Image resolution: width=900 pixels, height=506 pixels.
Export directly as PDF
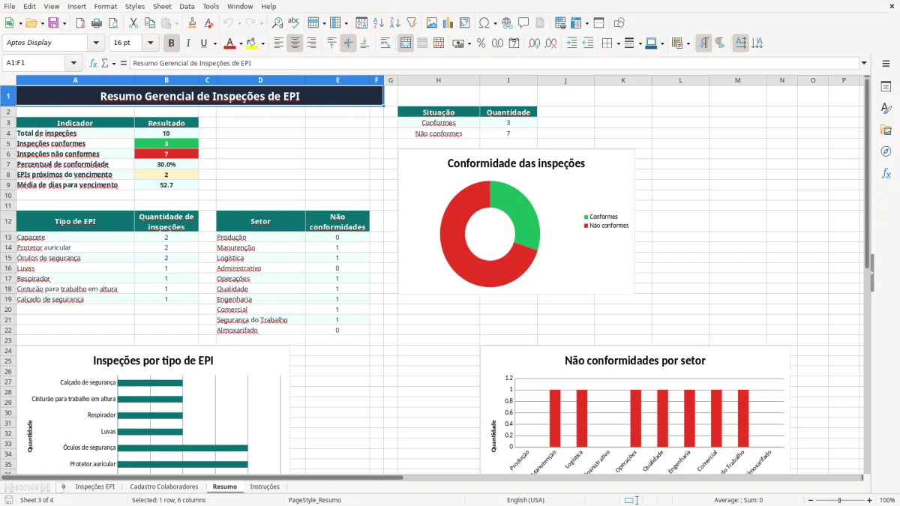(x=81, y=23)
